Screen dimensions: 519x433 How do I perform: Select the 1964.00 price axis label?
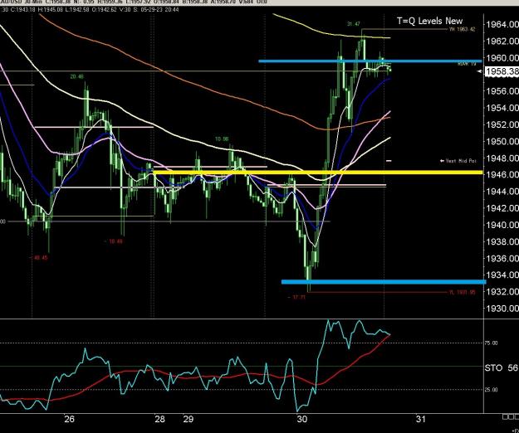click(x=502, y=24)
